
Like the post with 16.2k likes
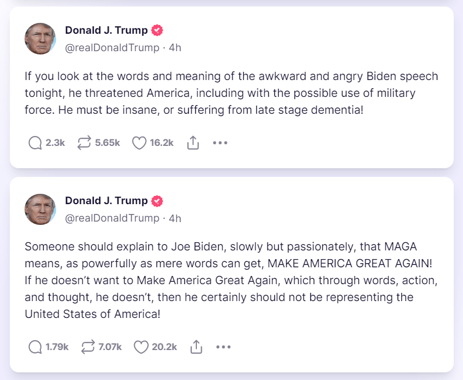(140, 143)
